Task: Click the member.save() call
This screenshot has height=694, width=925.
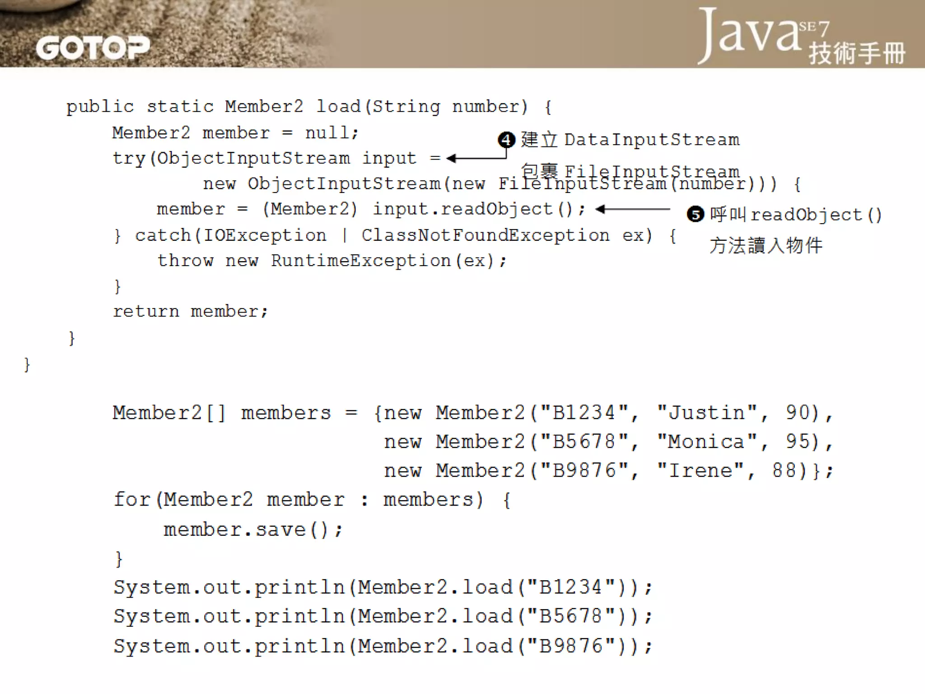Action: [253, 530]
